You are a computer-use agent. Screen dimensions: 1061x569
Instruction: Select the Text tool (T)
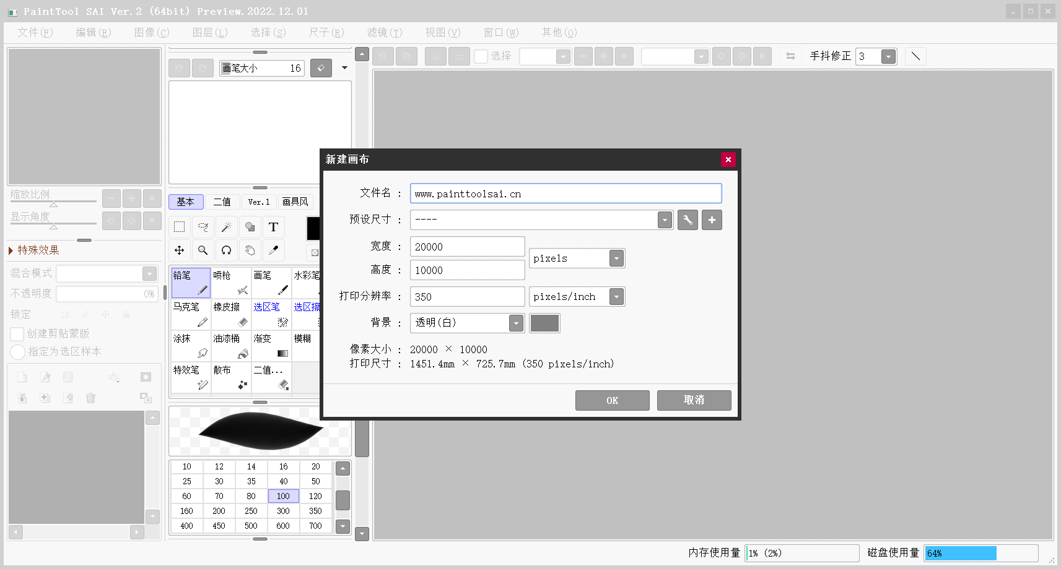[273, 227]
